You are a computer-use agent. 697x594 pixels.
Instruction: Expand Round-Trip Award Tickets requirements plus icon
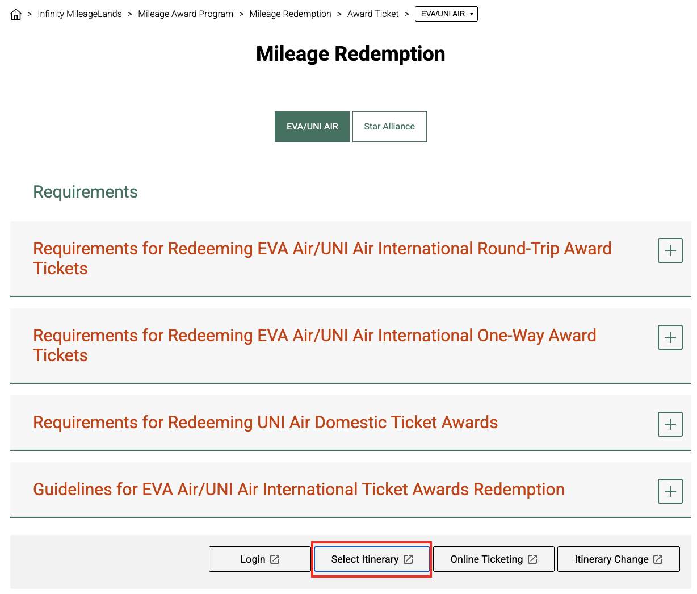click(x=670, y=250)
